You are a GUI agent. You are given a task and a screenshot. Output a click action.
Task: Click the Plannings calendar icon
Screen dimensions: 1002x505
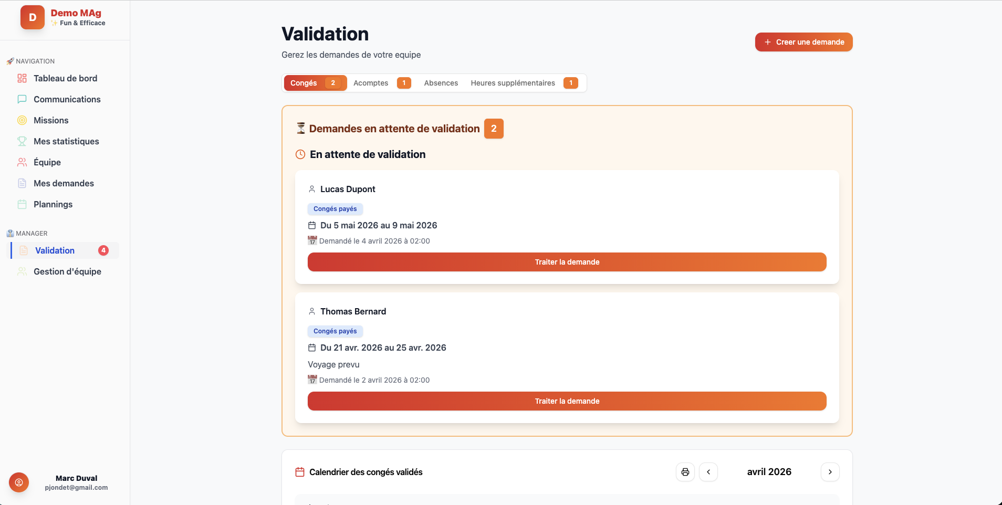[22, 204]
